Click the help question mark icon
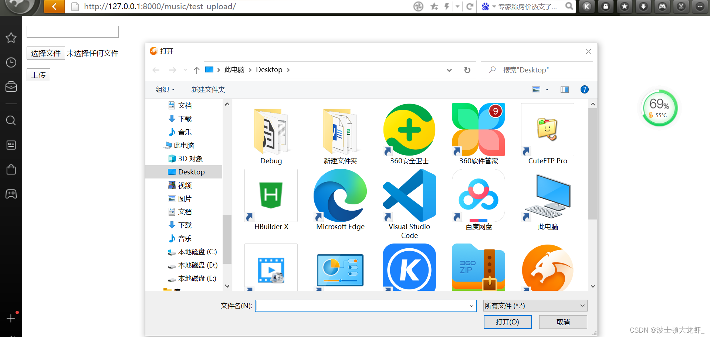The image size is (710, 337). 585,89
